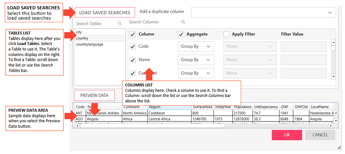Toggle the Aggregate header checkbox
The height and width of the screenshot is (154, 345).
(181, 34)
